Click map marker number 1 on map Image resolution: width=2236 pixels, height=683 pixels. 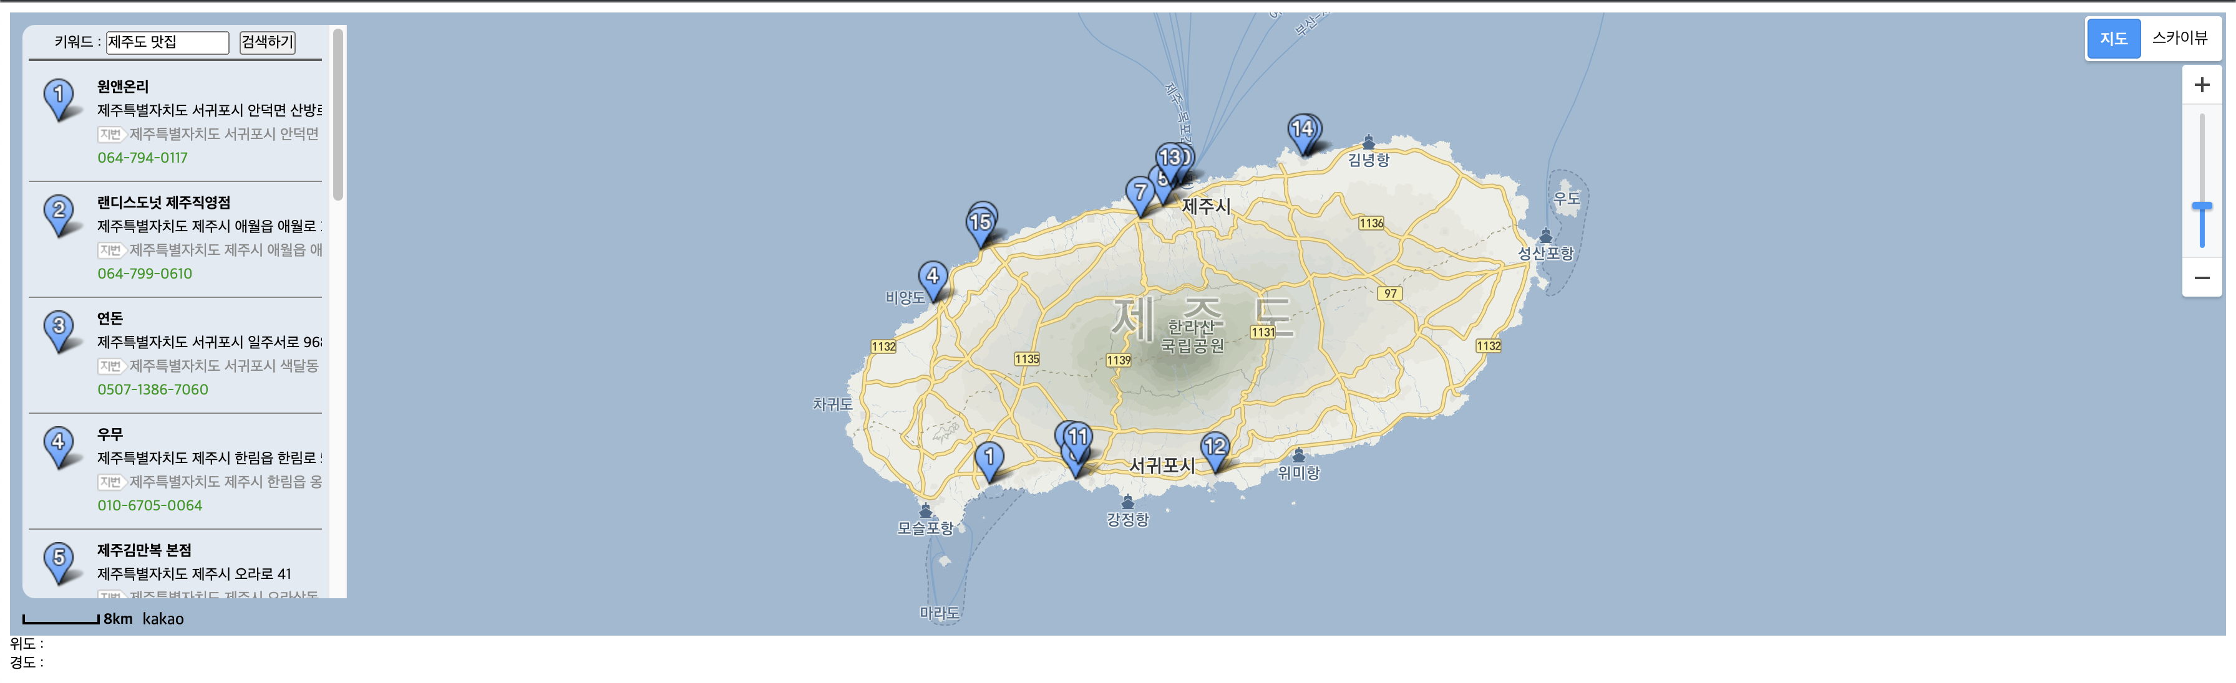coord(989,457)
